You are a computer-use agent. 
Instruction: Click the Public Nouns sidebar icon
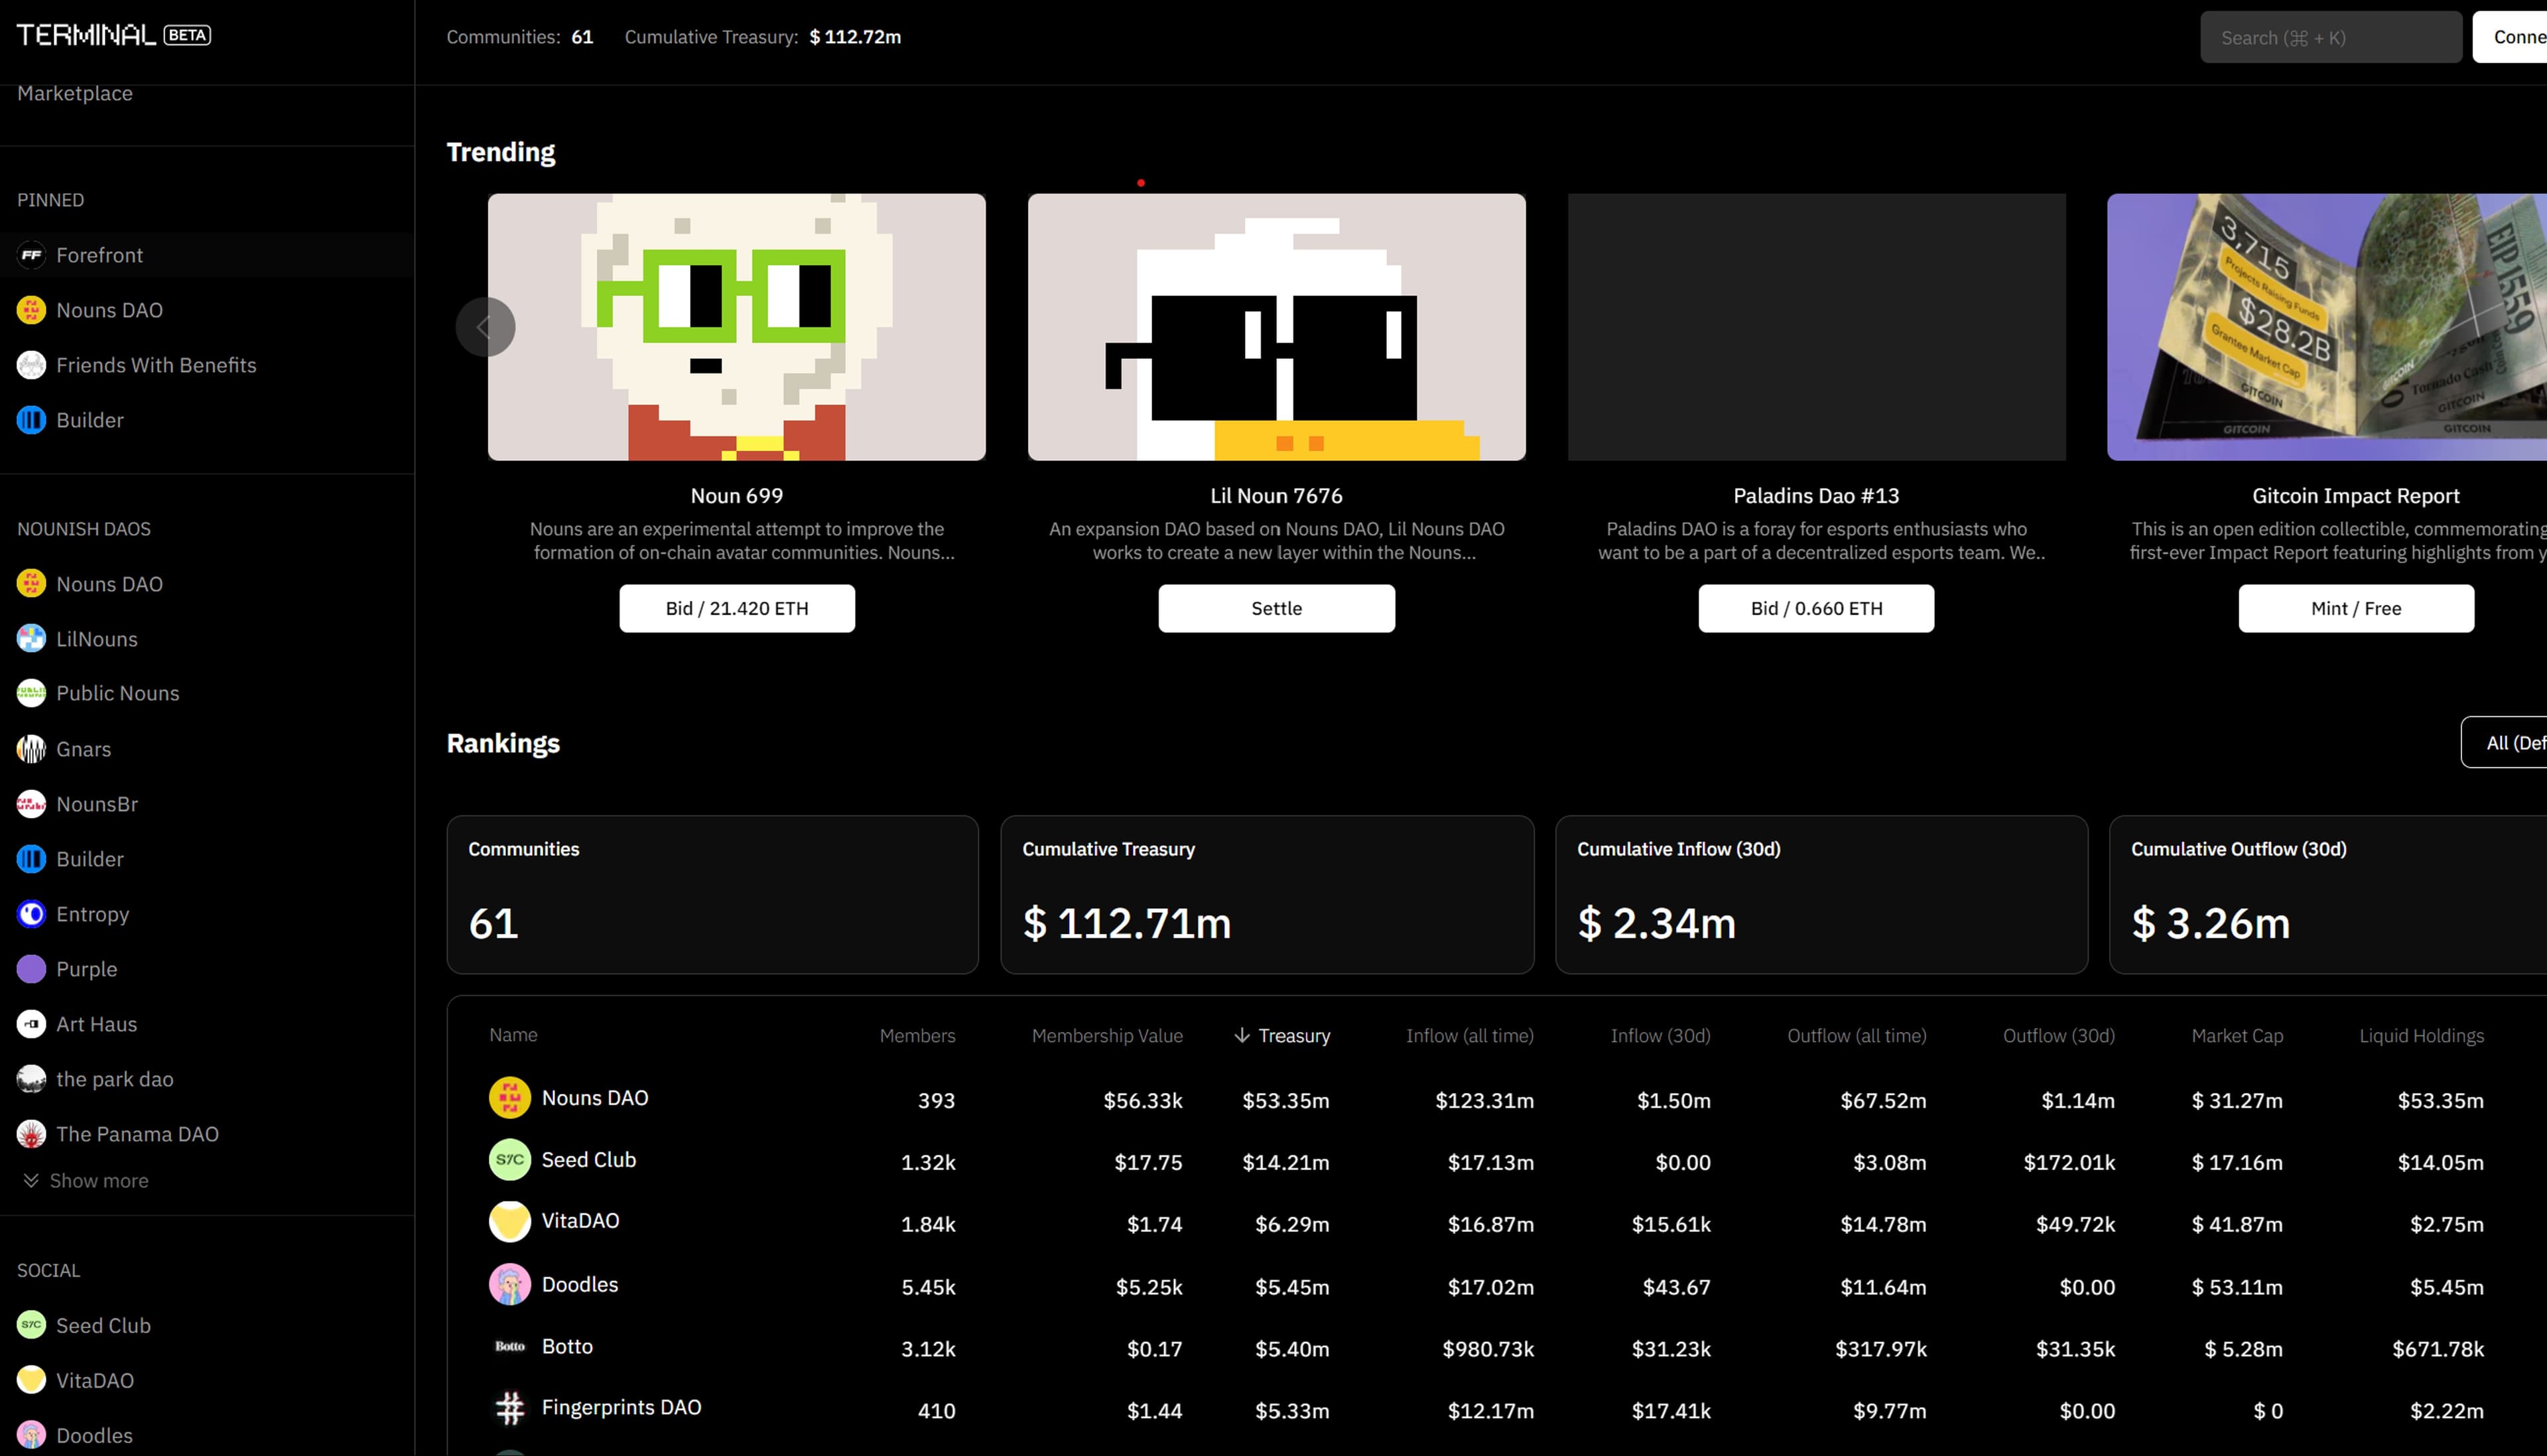[31, 693]
